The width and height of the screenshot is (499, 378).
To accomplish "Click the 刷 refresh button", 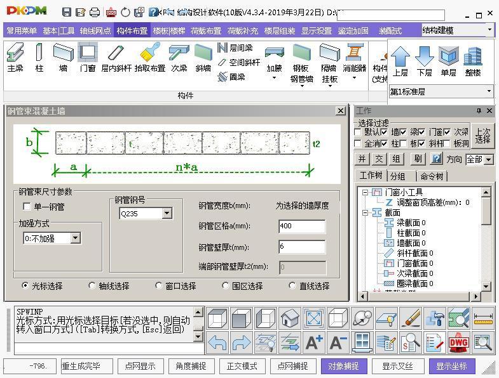I will 418,159.
